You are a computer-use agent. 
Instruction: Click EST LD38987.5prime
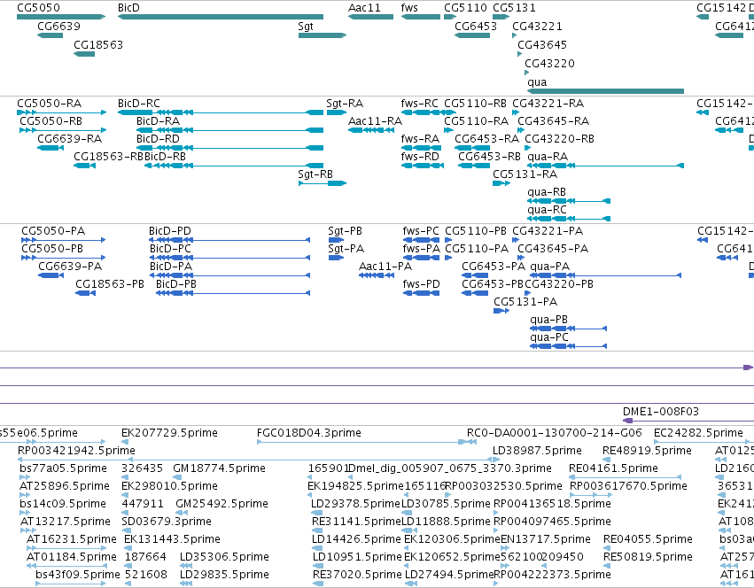497,460
